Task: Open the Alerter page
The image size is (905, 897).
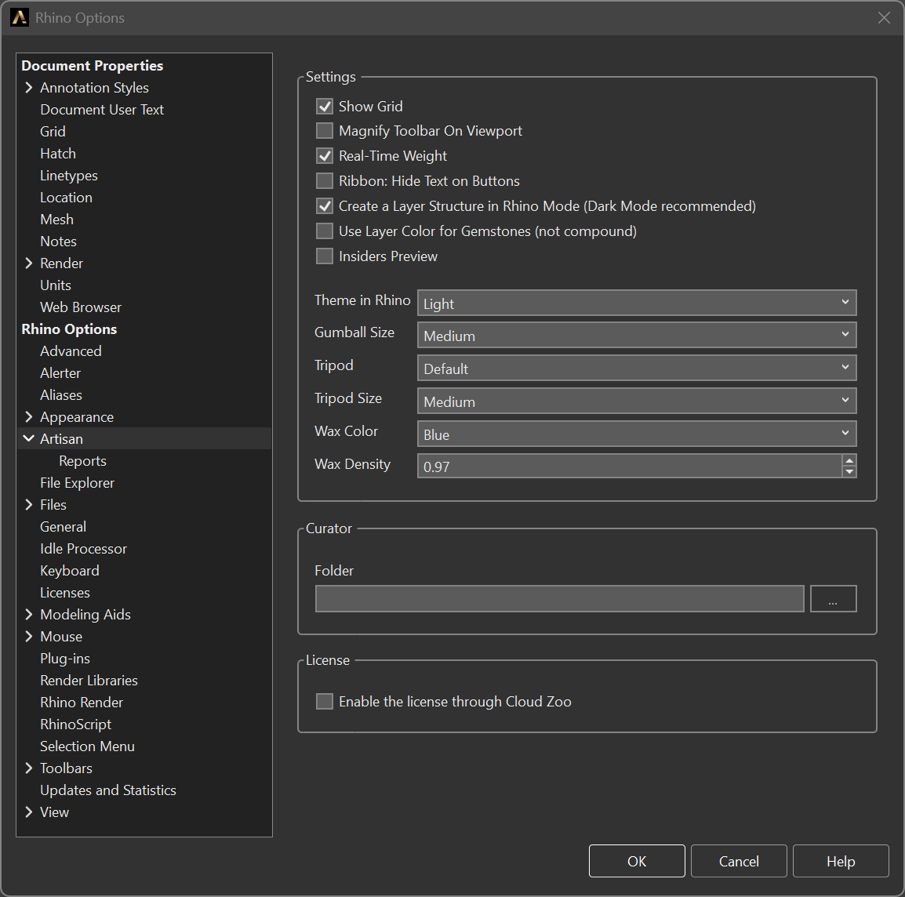Action: [60, 373]
